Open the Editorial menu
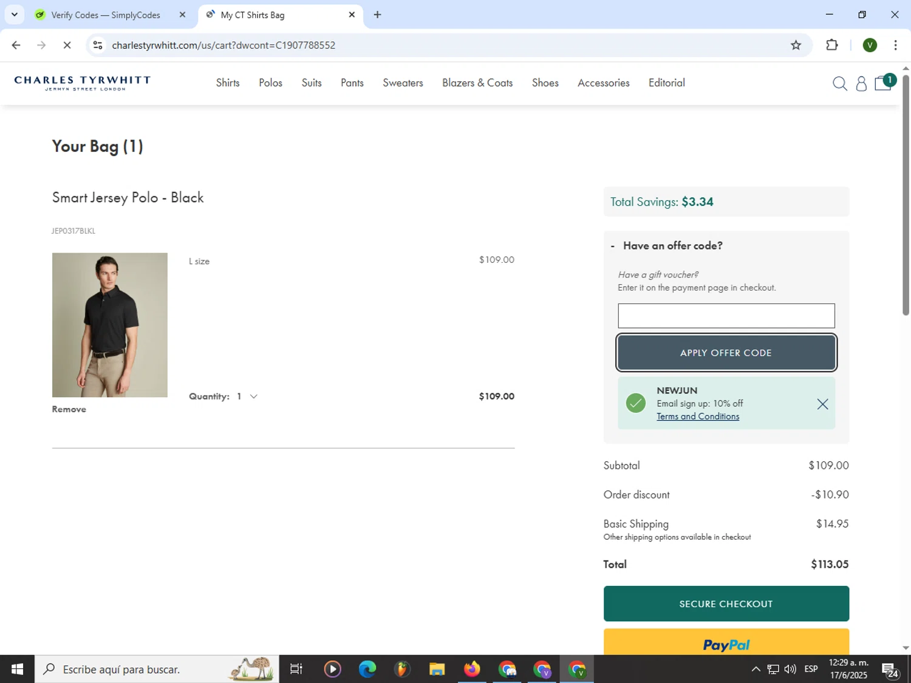The image size is (911, 683). 666,83
